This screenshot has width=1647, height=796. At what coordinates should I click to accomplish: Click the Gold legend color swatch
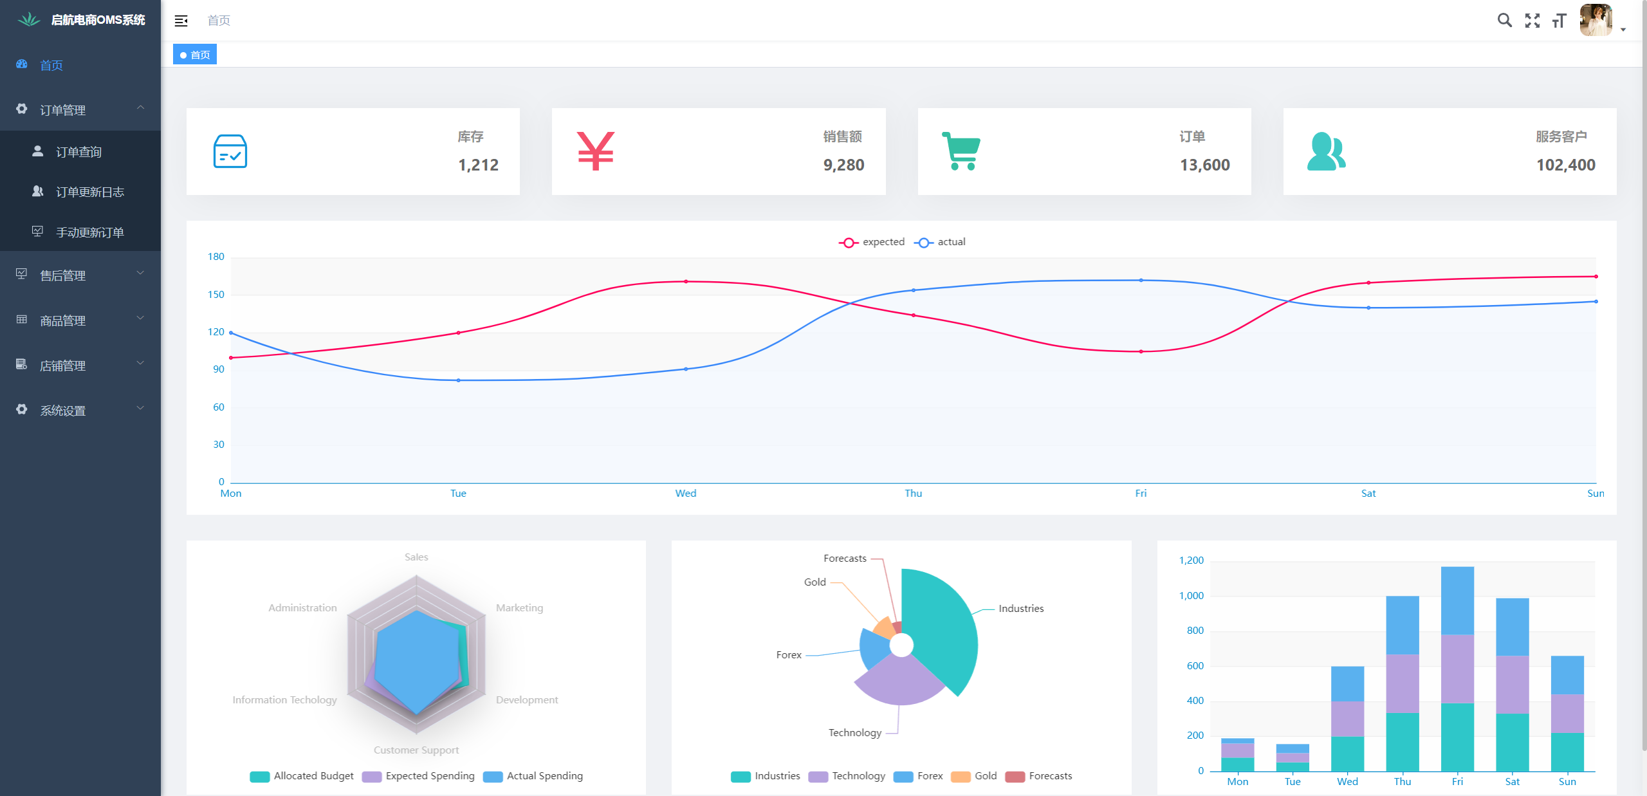[x=961, y=777]
